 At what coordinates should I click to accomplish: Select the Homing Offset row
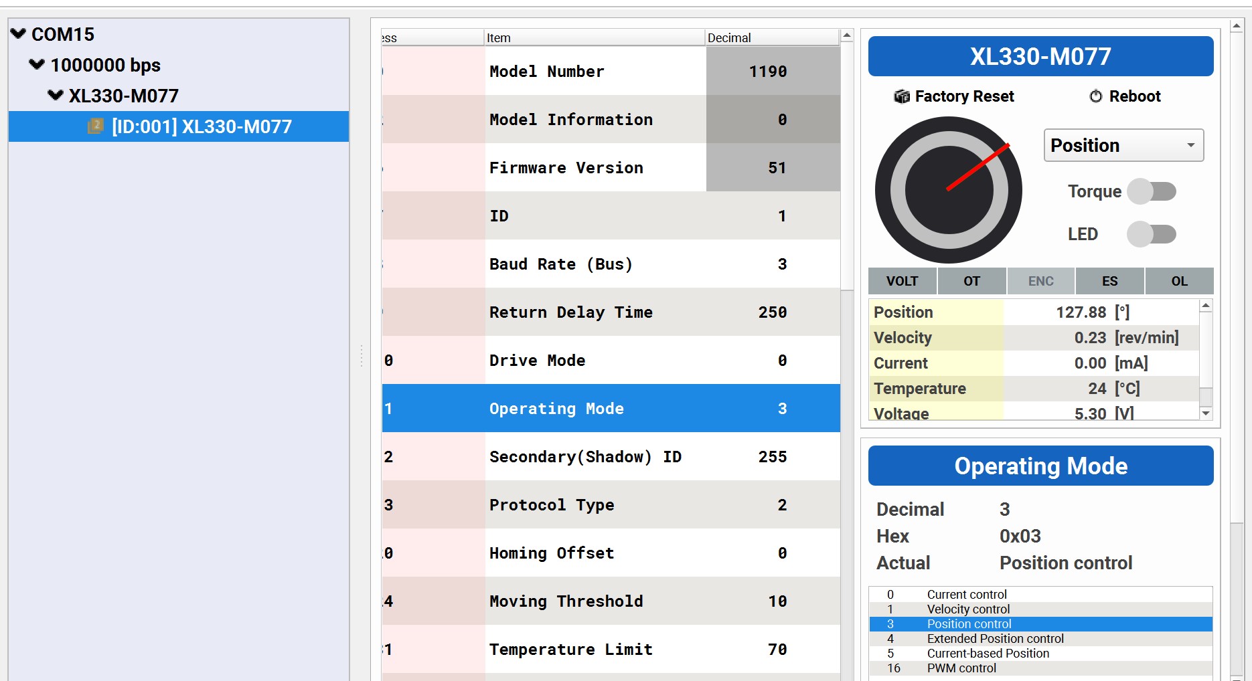pyautogui.click(x=611, y=553)
